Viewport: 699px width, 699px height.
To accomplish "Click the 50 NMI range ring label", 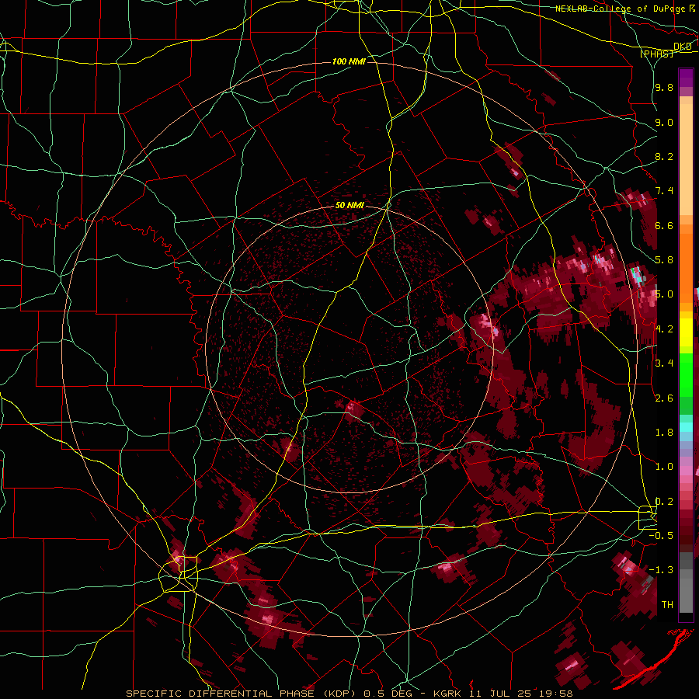I will click(x=349, y=206).
